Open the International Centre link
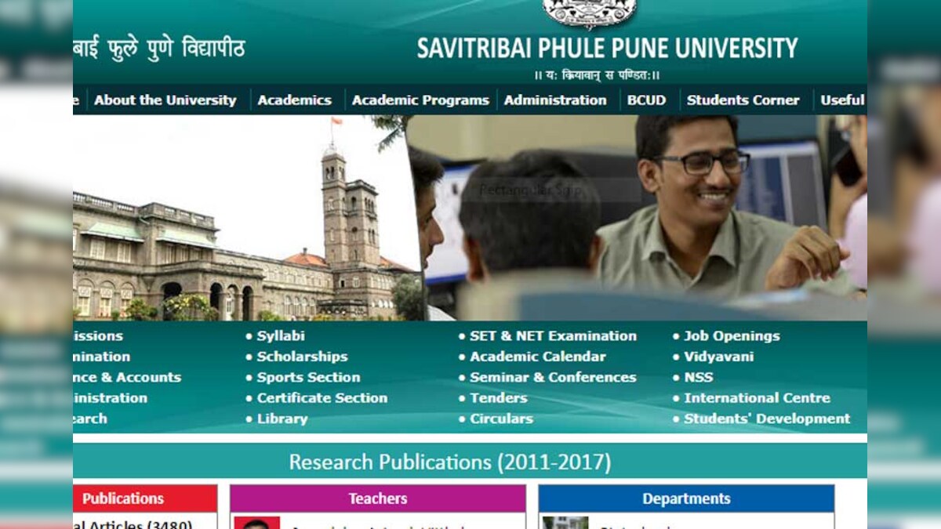941x529 pixels. [x=757, y=398]
